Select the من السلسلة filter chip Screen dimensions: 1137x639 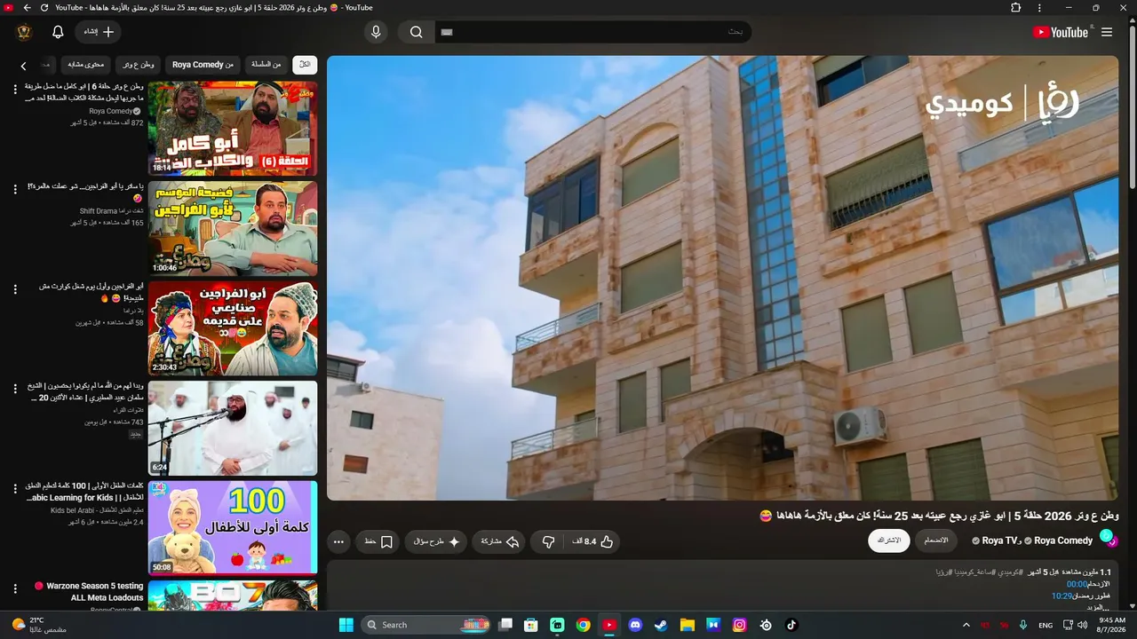(266, 65)
